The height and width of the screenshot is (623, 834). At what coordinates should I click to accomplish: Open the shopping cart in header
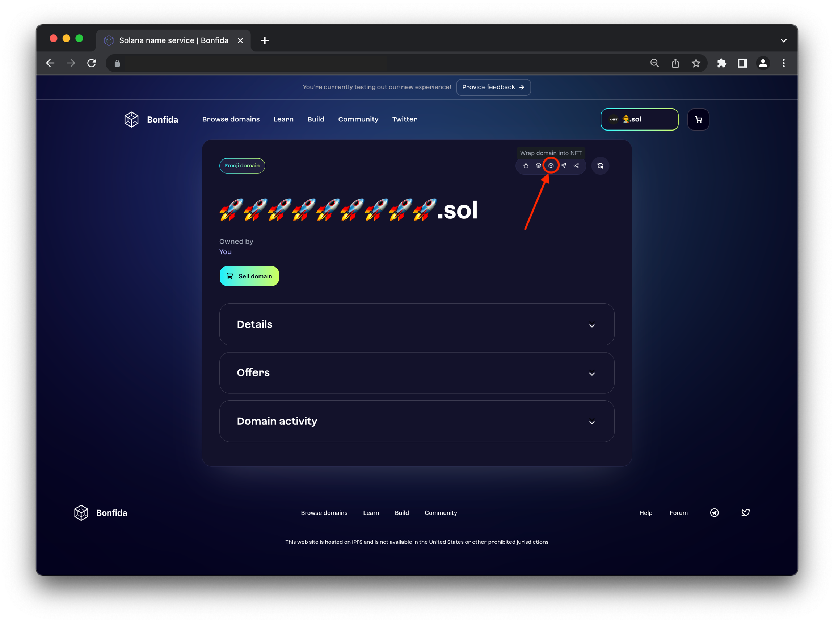point(698,119)
